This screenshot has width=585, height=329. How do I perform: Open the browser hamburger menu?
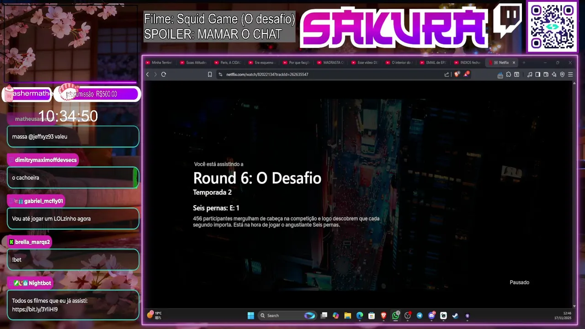coord(570,74)
